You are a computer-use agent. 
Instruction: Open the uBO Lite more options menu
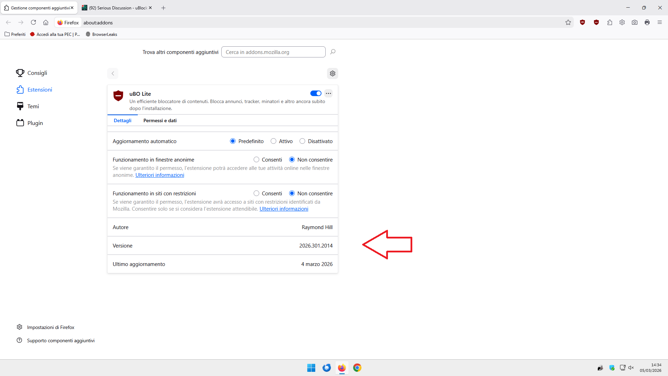tap(328, 93)
